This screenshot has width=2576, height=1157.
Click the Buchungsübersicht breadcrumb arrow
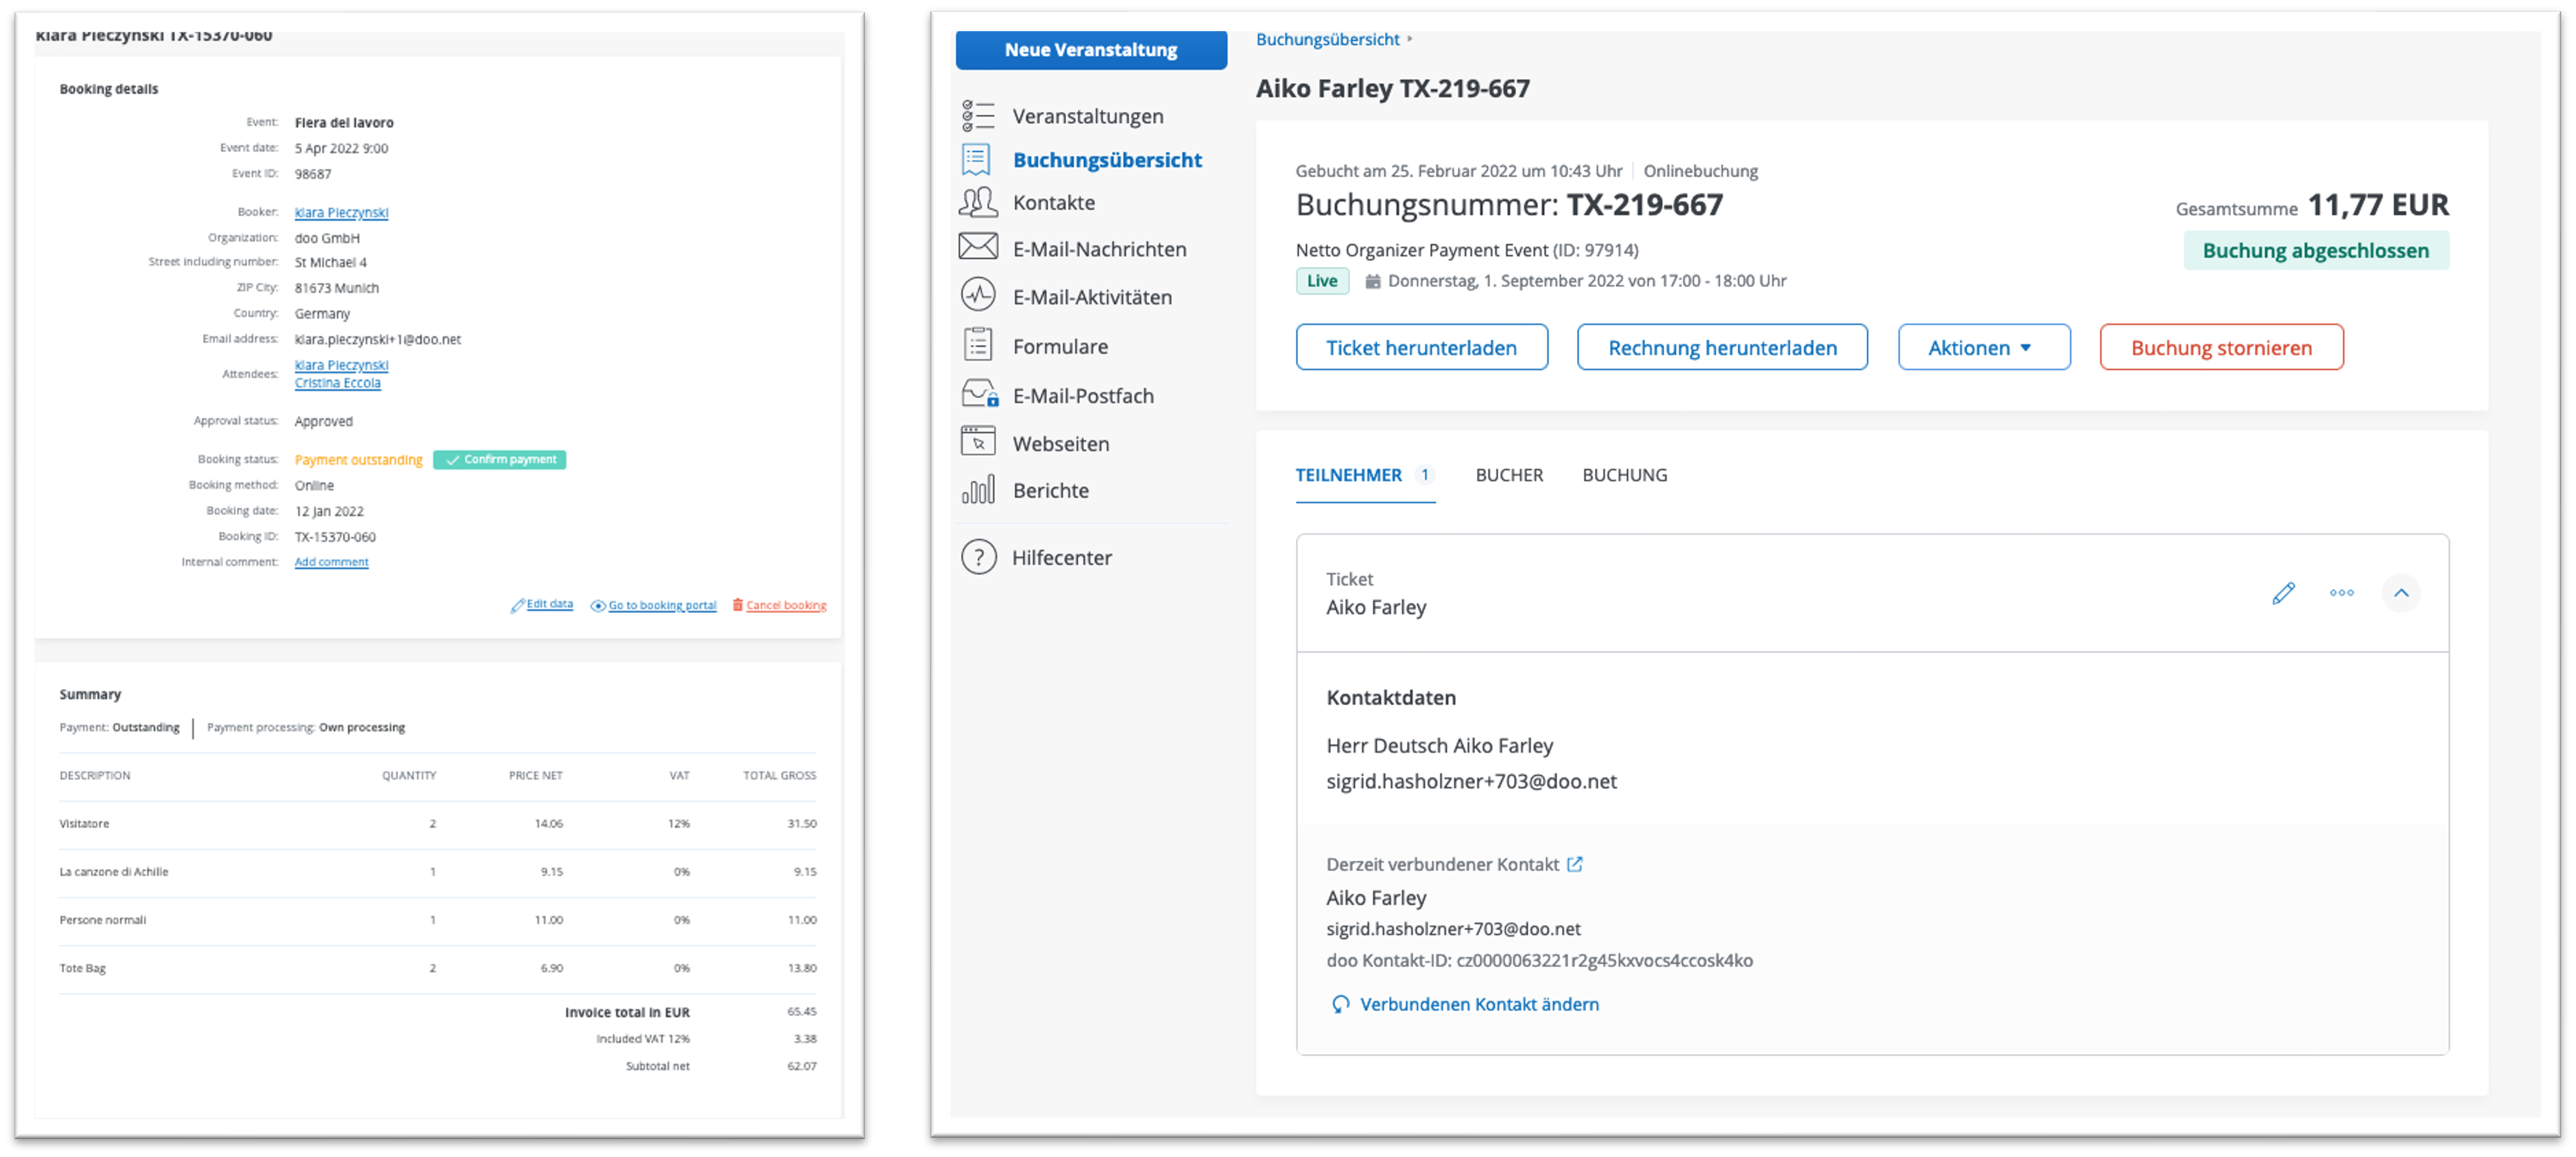click(x=1409, y=39)
